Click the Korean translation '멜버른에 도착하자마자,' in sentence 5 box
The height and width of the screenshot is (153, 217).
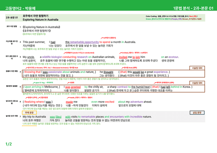tap(37, 90)
